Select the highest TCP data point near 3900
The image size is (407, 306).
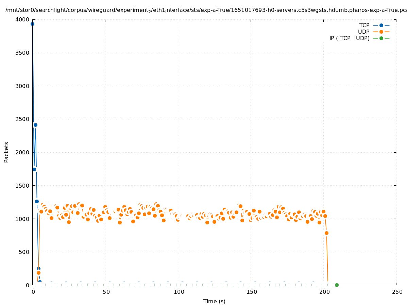[32, 24]
